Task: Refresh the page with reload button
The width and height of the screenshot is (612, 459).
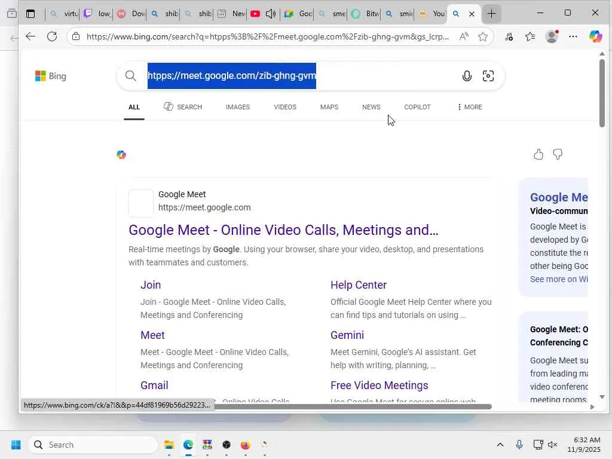Action: point(52,36)
